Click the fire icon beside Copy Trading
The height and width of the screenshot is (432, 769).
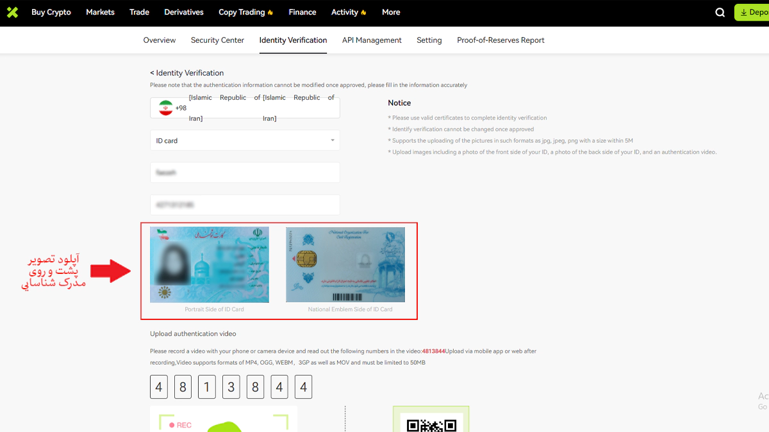coord(270,12)
